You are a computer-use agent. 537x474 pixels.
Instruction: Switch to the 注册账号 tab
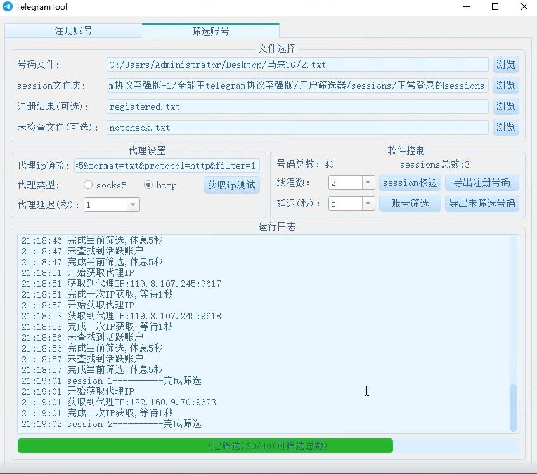pos(74,31)
